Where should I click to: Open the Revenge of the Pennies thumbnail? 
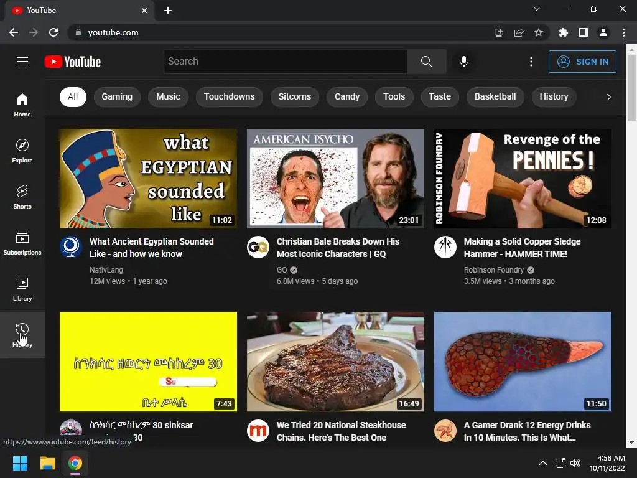tap(523, 179)
